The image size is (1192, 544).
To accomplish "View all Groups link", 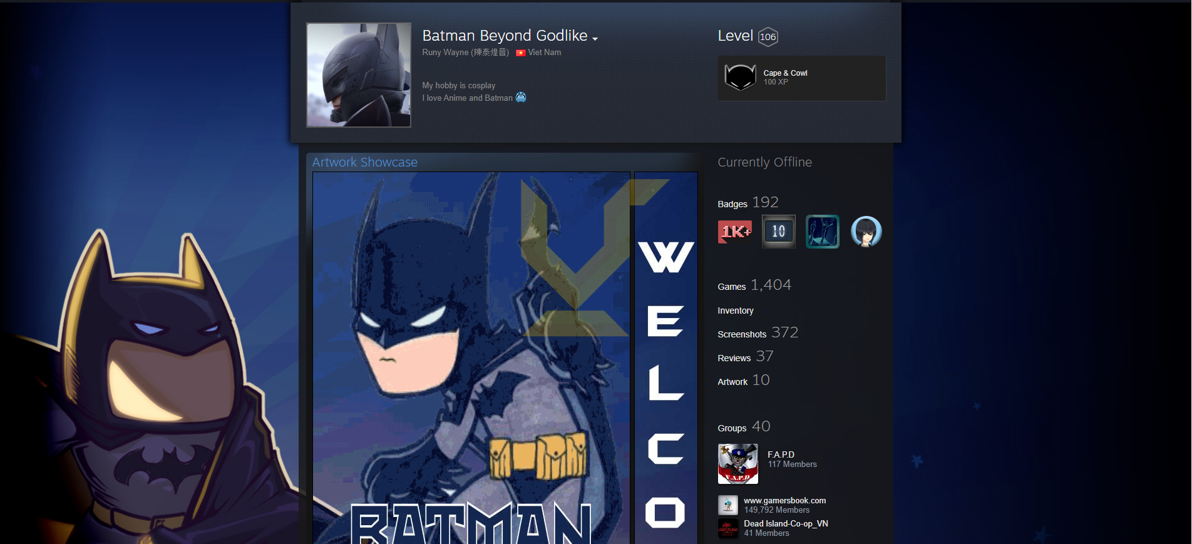I will (731, 428).
